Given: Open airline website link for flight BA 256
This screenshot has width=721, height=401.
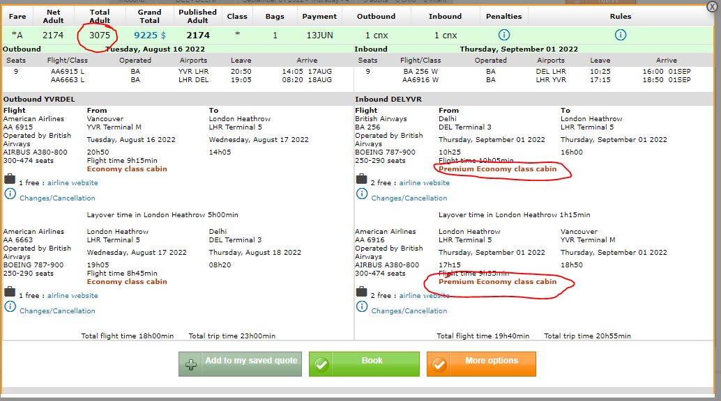Looking at the screenshot, I should tap(424, 183).
